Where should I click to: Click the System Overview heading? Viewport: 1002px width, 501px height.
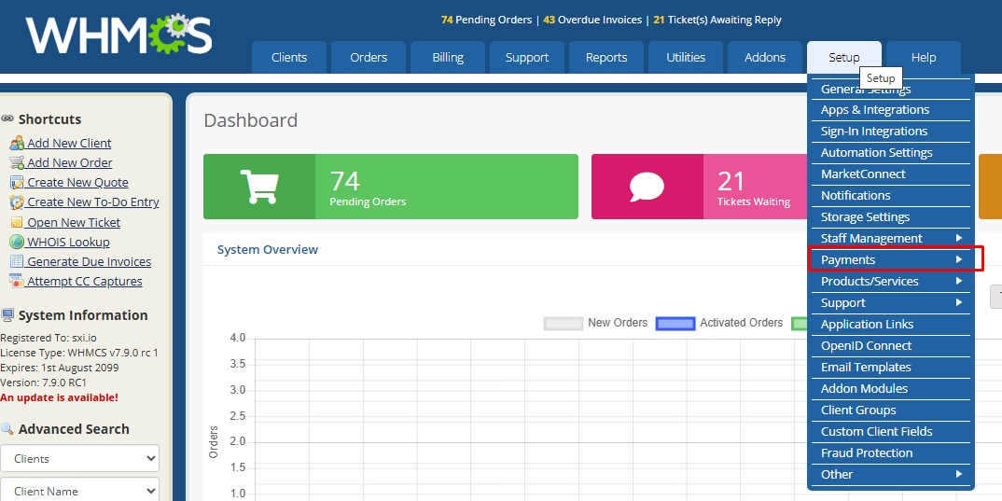[x=268, y=249]
